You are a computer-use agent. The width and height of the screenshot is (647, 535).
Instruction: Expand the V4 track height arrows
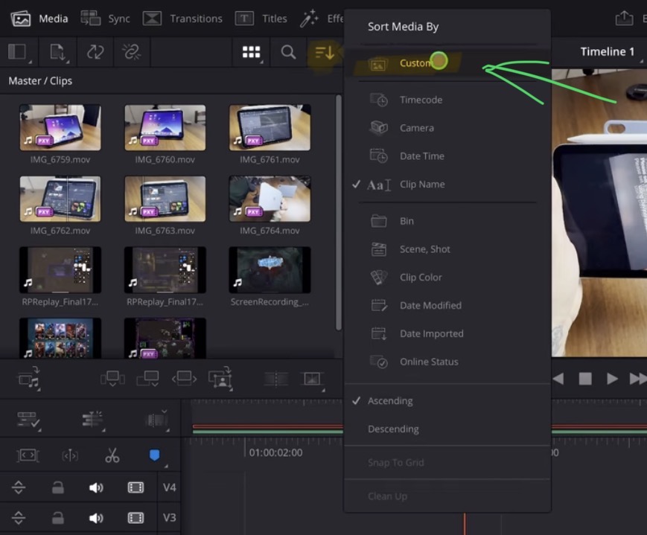coord(19,488)
